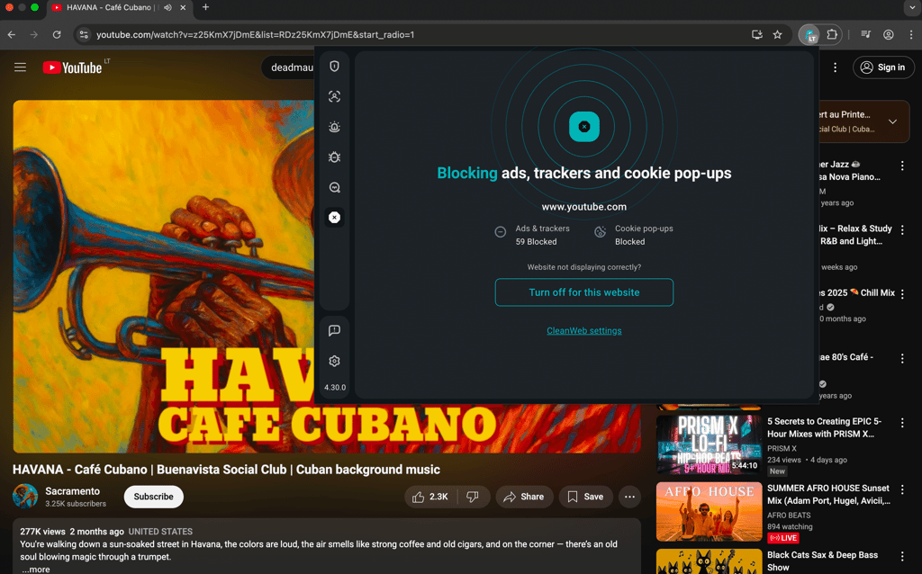Click the video player trumpet artwork

(x=164, y=276)
